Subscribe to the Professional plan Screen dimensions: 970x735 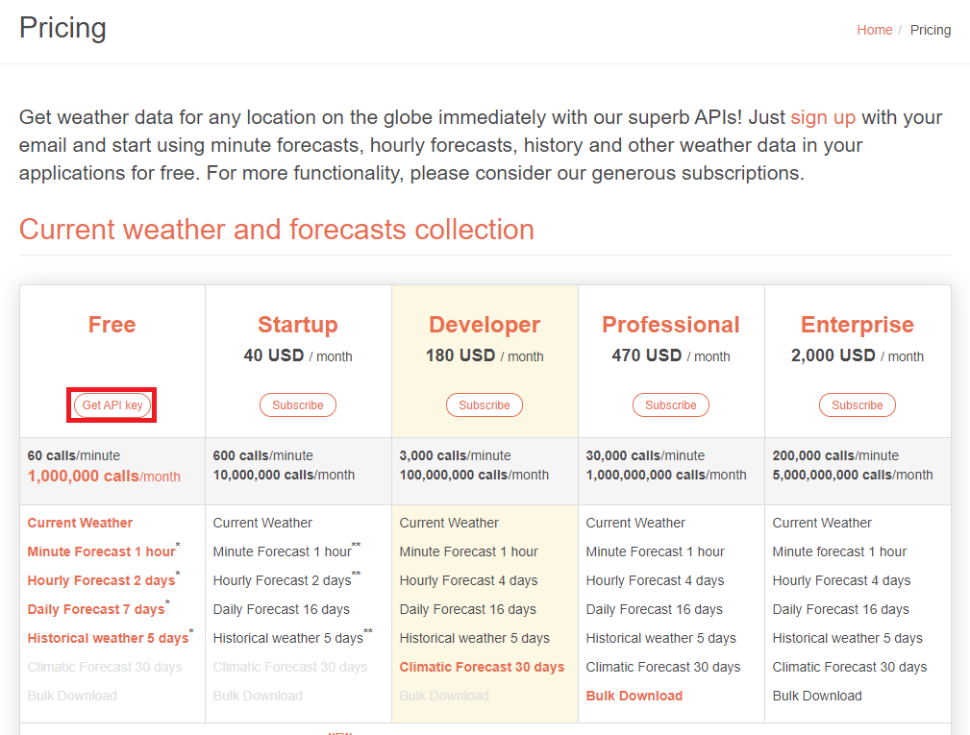(670, 404)
